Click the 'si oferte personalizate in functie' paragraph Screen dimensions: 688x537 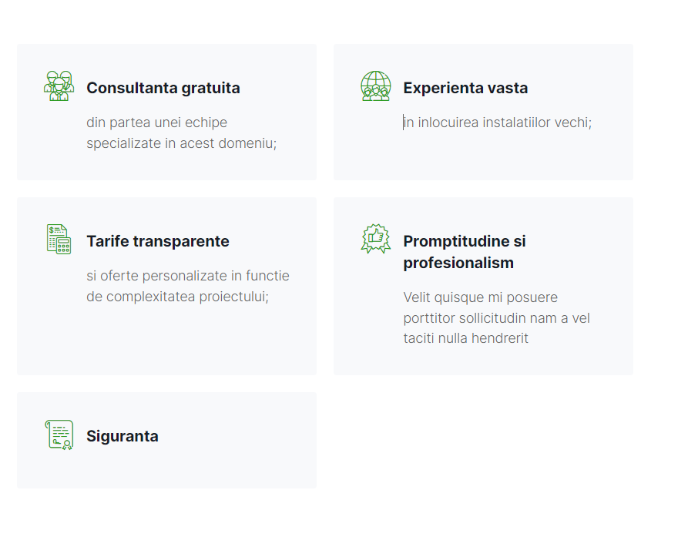pyautogui.click(x=188, y=276)
